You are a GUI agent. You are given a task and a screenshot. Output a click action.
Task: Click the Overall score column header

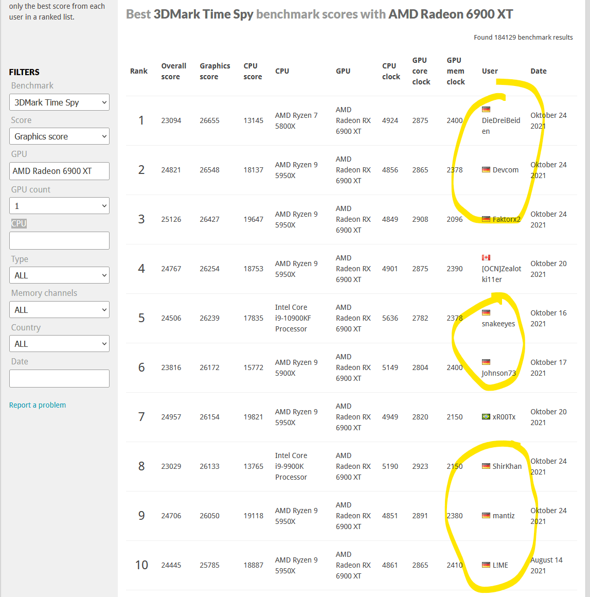pos(173,71)
